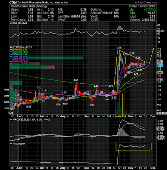Click the Ask Size value 66
Image resolution: width=167 pixels, height=170 pixels.
click(52, 13)
